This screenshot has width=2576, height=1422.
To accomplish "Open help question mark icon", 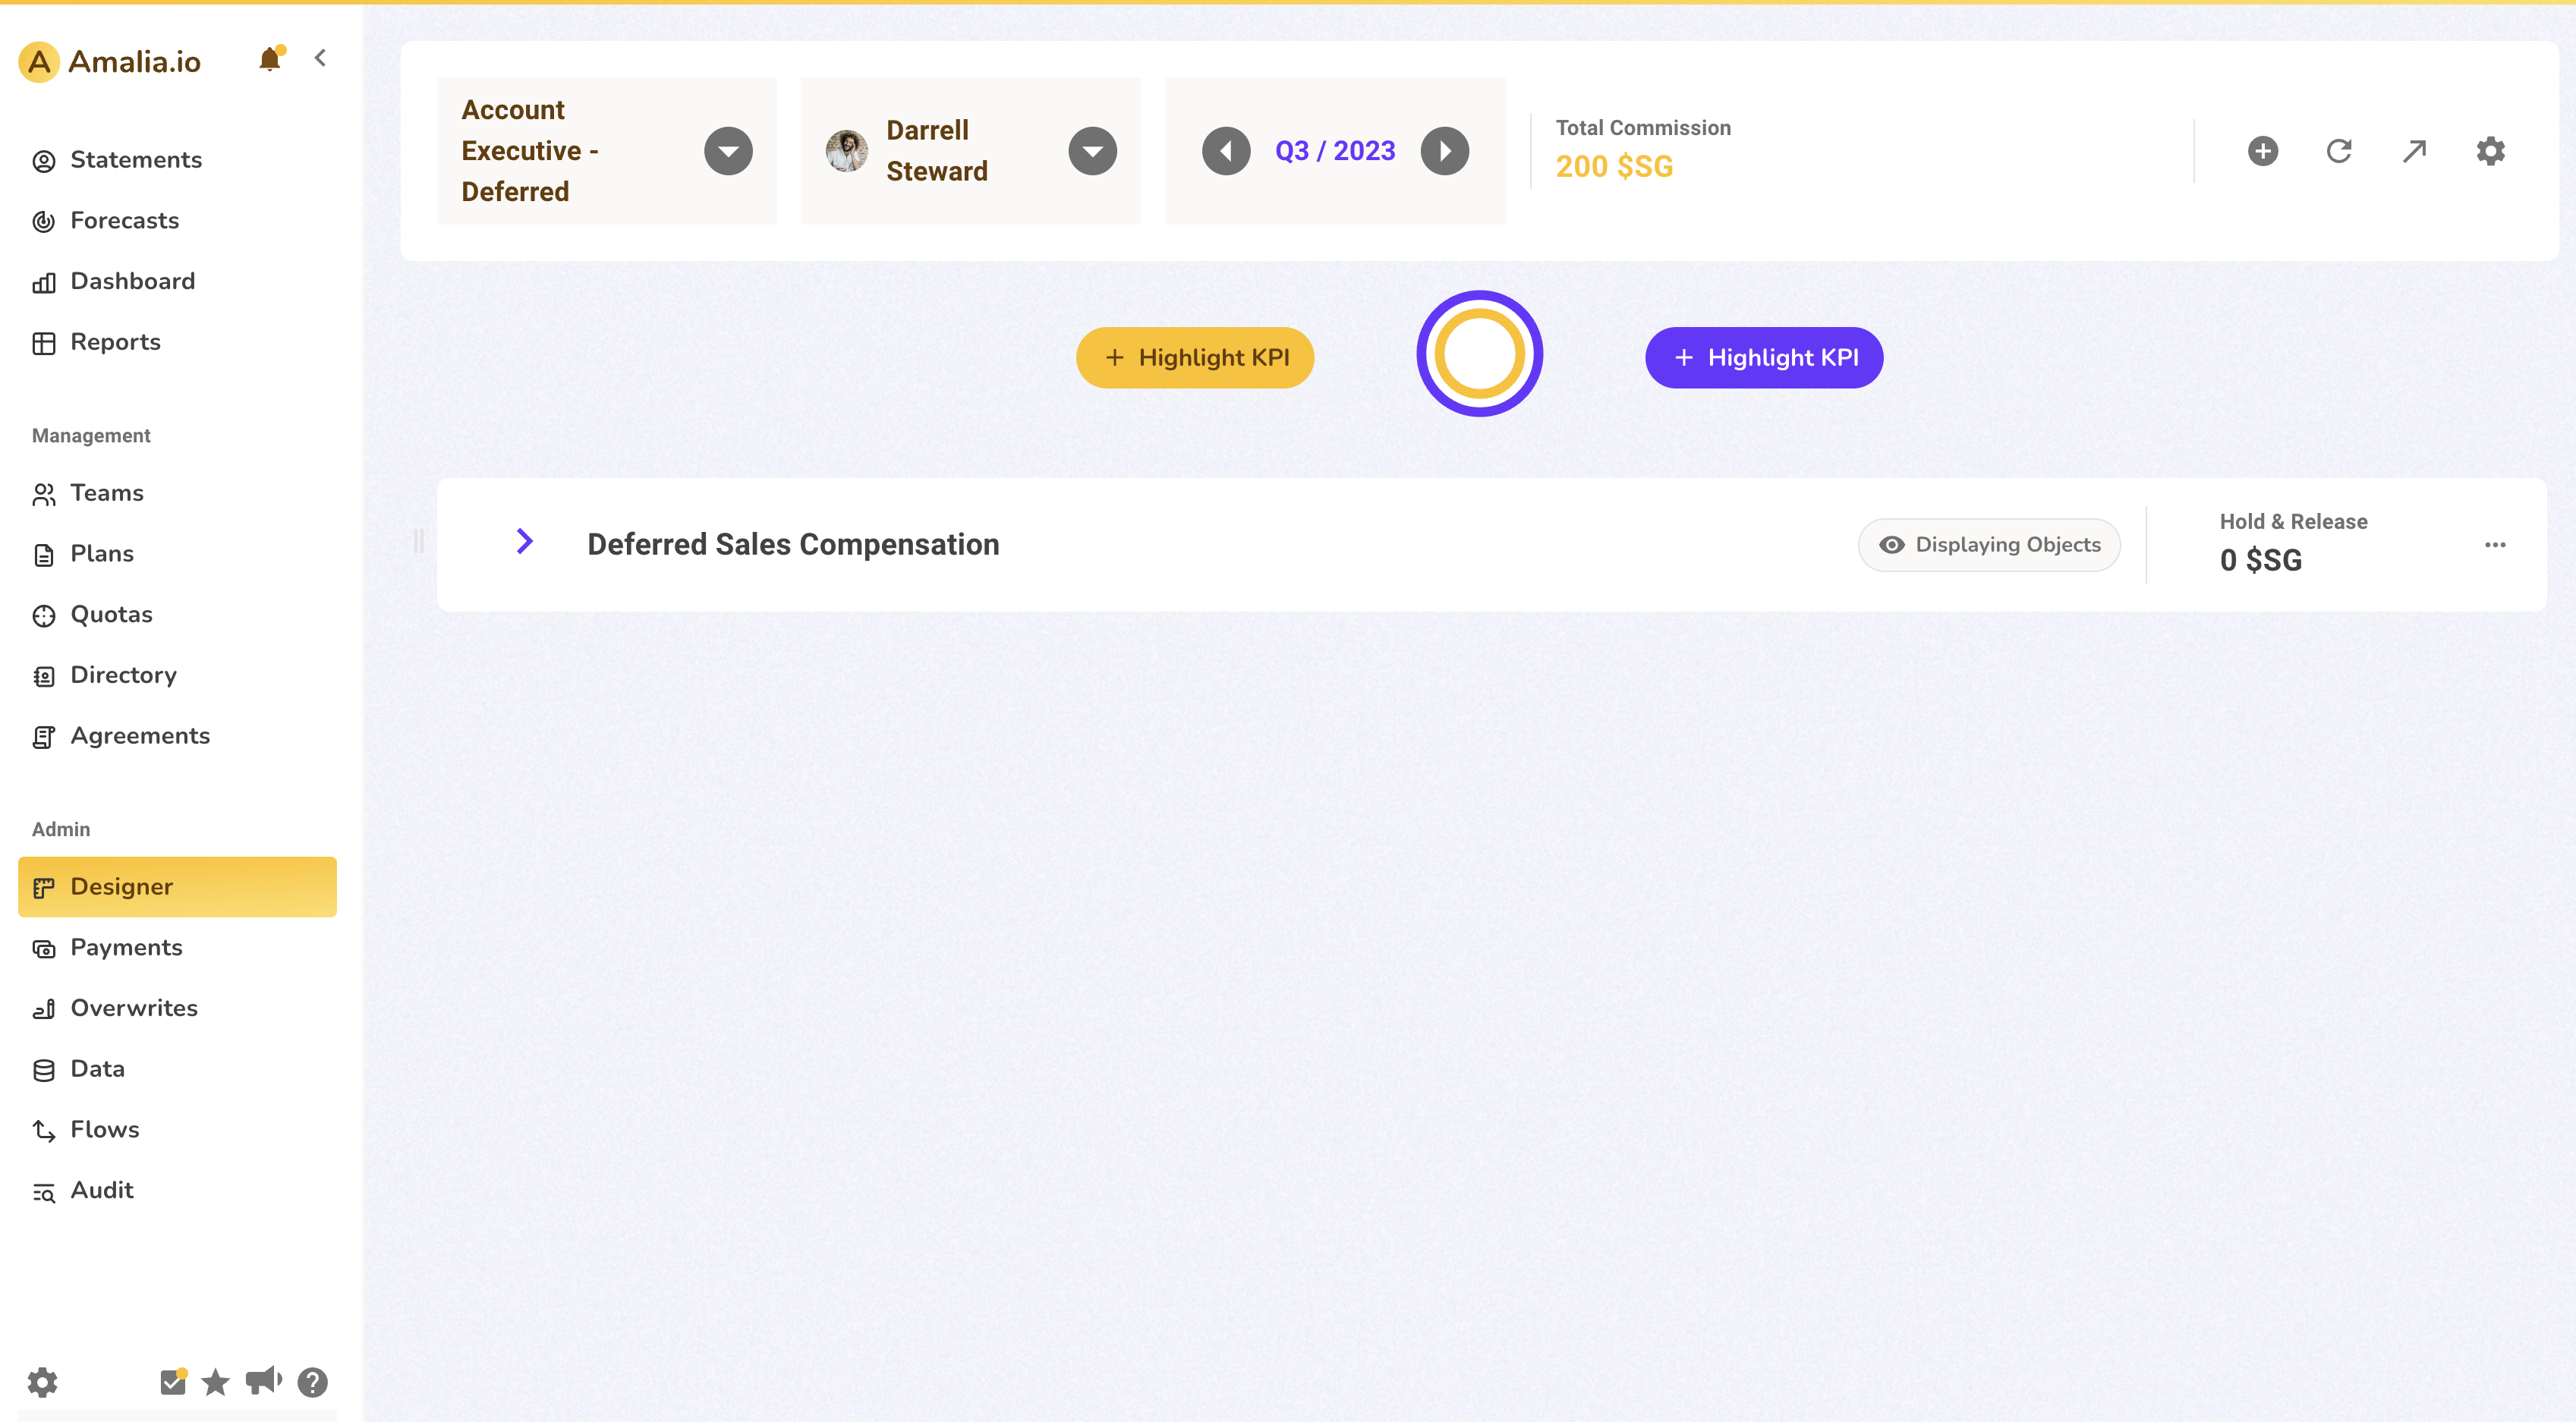I will click(x=313, y=1382).
